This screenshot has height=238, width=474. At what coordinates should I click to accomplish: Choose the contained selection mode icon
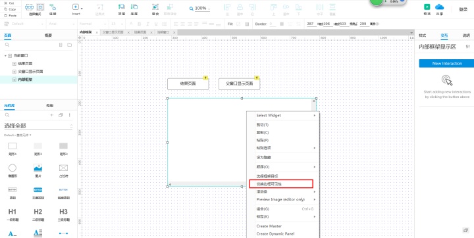(40, 7)
